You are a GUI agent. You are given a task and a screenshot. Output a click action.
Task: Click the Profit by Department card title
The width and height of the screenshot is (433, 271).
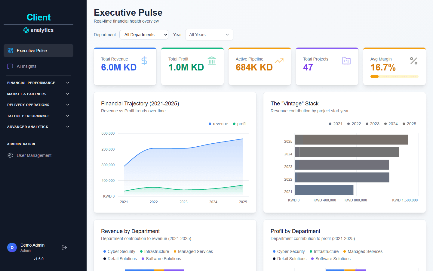(295, 231)
